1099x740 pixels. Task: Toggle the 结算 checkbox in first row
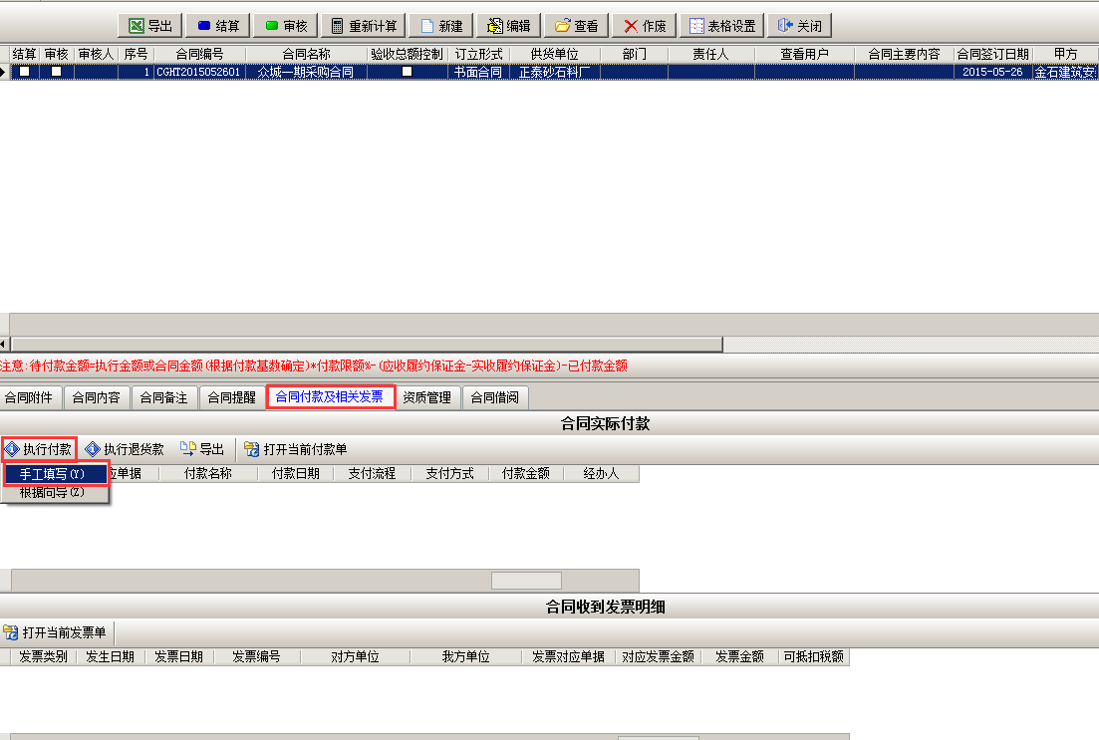pos(25,72)
